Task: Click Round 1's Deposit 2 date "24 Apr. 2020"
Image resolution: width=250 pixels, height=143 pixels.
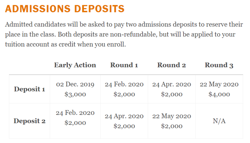Action: tap(124, 116)
